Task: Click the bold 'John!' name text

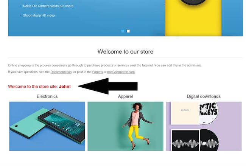Action: tap(65, 87)
